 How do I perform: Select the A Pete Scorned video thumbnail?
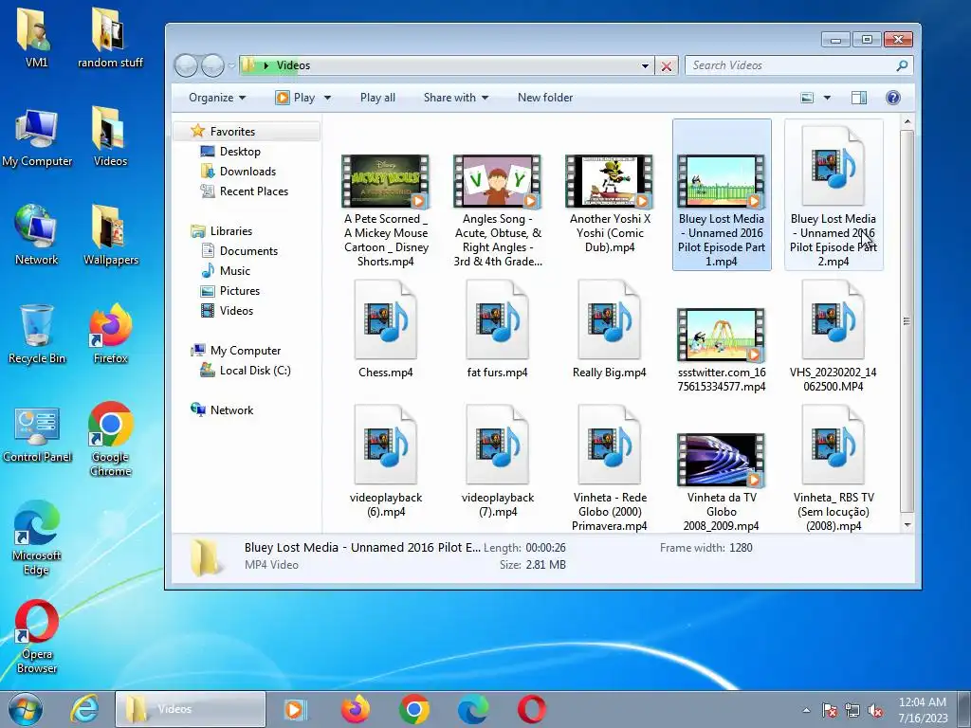pyautogui.click(x=385, y=181)
